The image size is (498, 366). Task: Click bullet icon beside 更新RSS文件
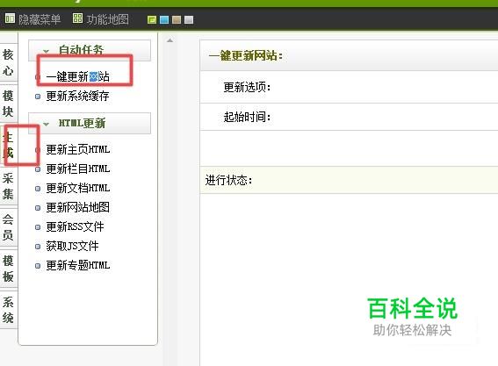[x=38, y=227]
